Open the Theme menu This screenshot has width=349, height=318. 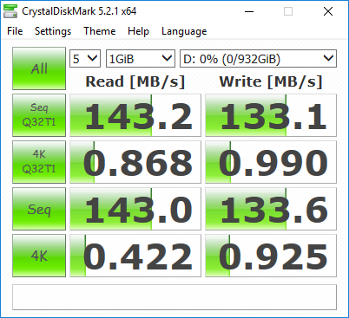[x=100, y=31]
